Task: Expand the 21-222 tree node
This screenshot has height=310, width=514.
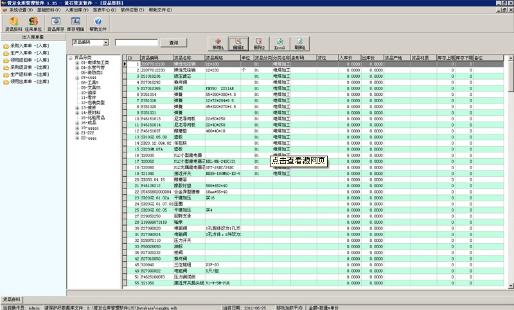Action: pos(77,133)
